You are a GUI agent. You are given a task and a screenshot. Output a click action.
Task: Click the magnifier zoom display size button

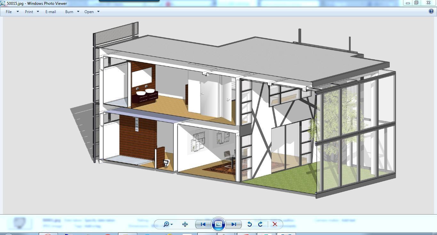tap(168, 224)
